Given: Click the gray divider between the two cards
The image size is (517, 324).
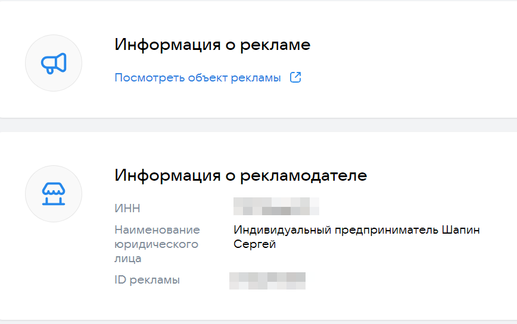Looking at the screenshot, I should [x=258, y=125].
